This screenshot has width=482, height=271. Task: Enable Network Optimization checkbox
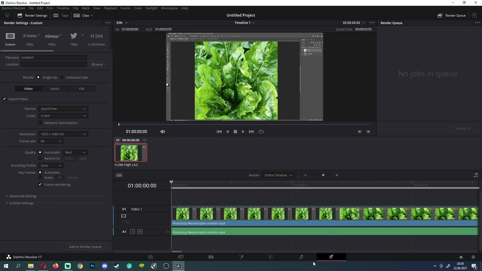click(40, 122)
